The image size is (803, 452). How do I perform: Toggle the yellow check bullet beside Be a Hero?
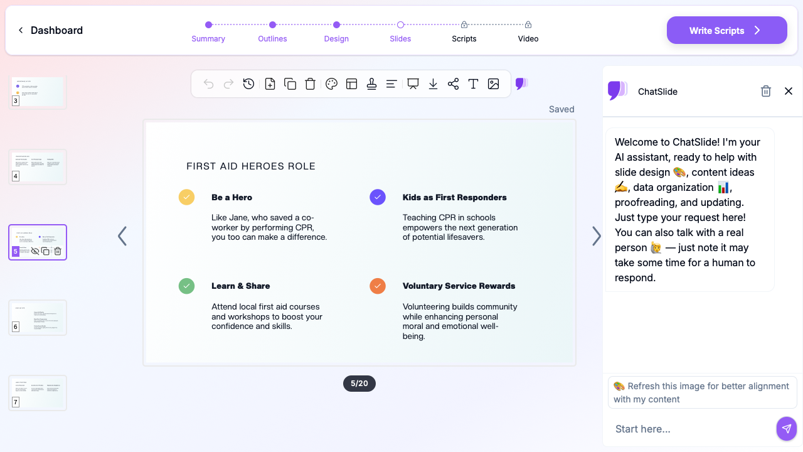pos(186,197)
